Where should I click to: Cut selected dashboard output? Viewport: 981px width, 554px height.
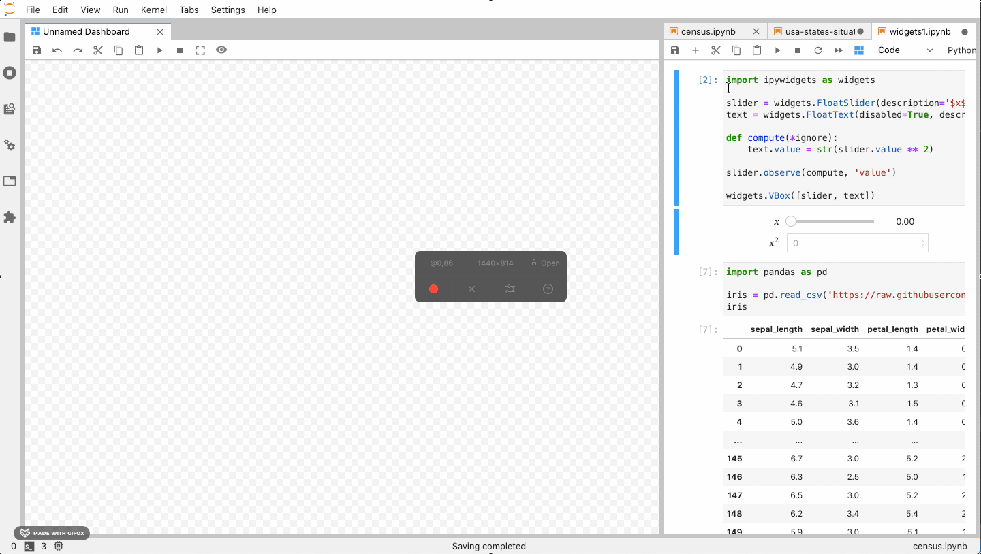pyautogui.click(x=98, y=50)
